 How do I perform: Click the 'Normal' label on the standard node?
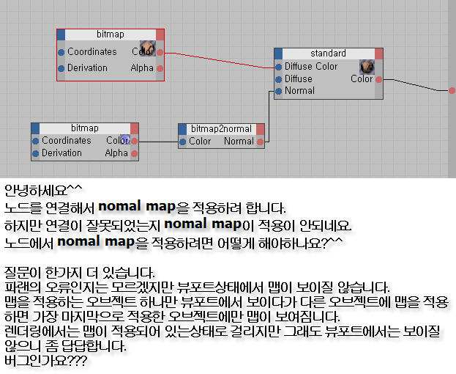pos(299,91)
